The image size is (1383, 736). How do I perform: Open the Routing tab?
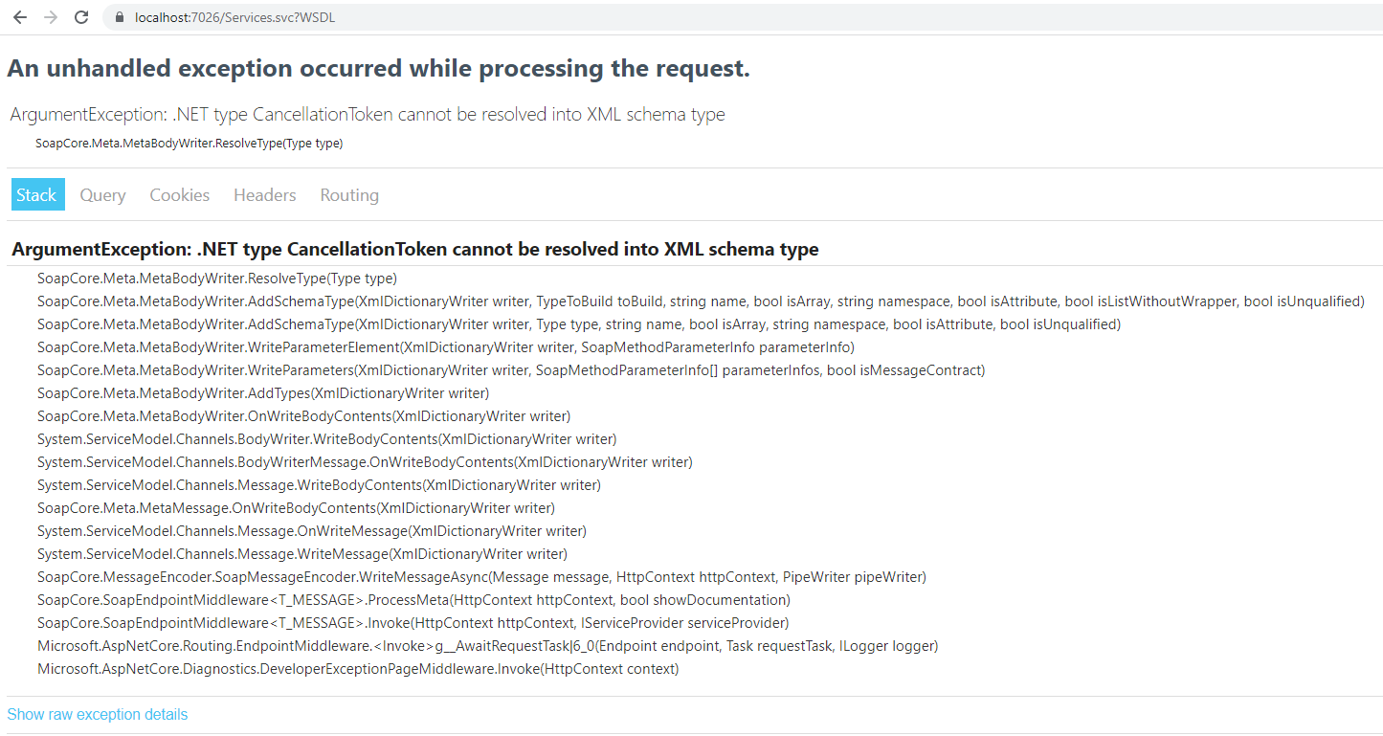click(x=348, y=194)
